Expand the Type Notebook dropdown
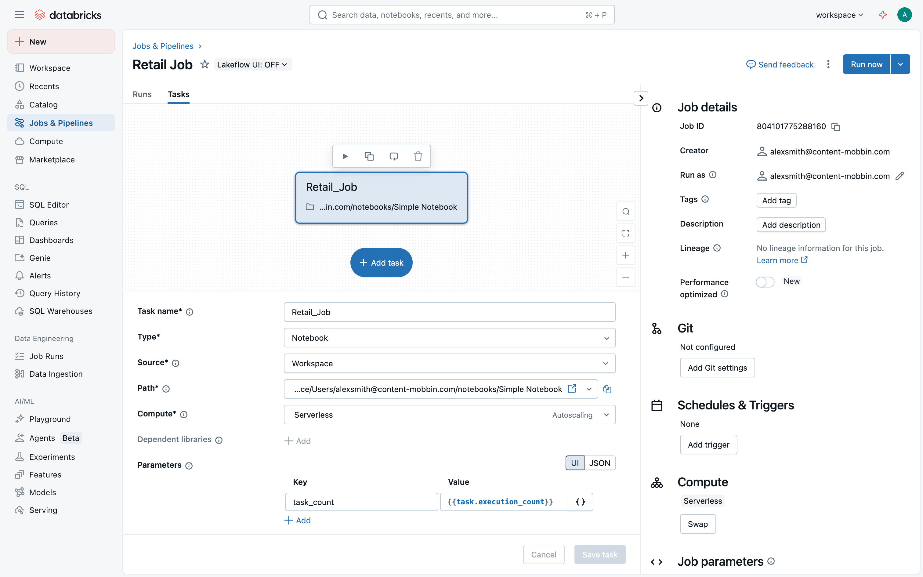The height and width of the screenshot is (577, 923). coord(449,338)
